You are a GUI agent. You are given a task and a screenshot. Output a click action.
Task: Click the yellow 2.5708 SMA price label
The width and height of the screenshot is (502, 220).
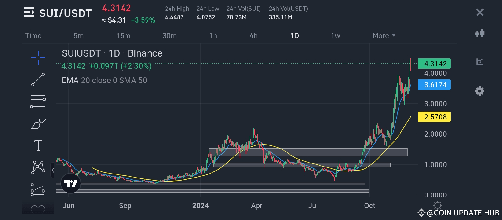point(434,117)
